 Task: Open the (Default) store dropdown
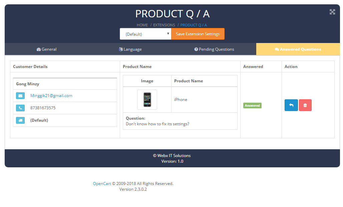pos(145,34)
